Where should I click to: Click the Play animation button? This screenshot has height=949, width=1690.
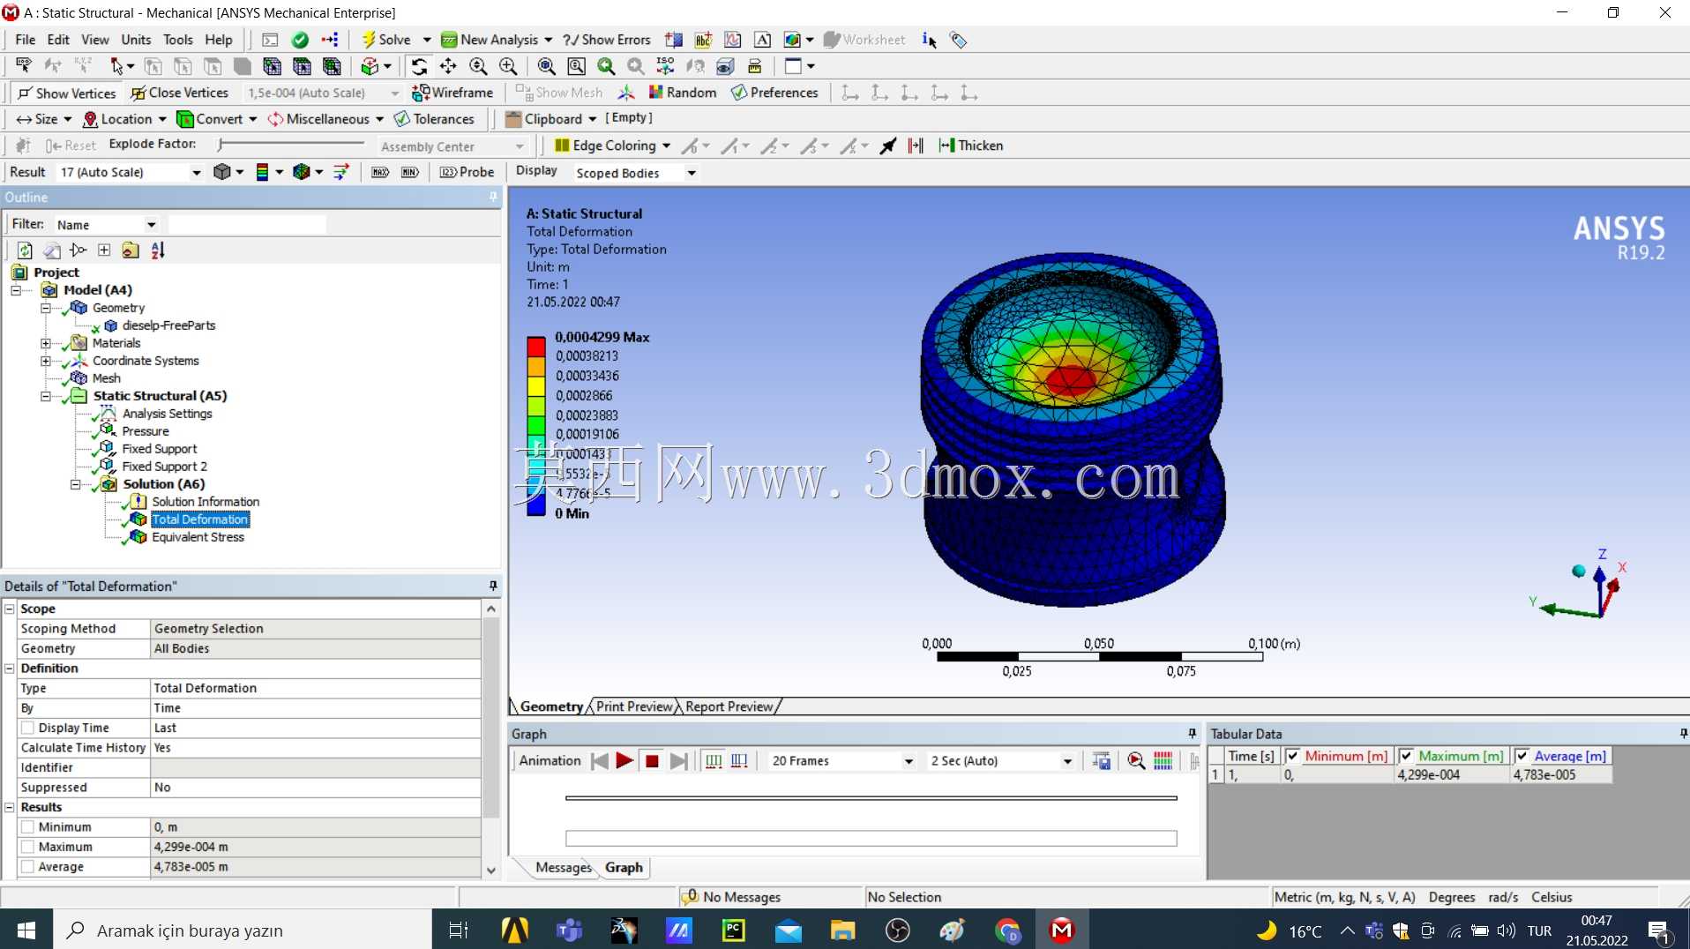coord(624,761)
